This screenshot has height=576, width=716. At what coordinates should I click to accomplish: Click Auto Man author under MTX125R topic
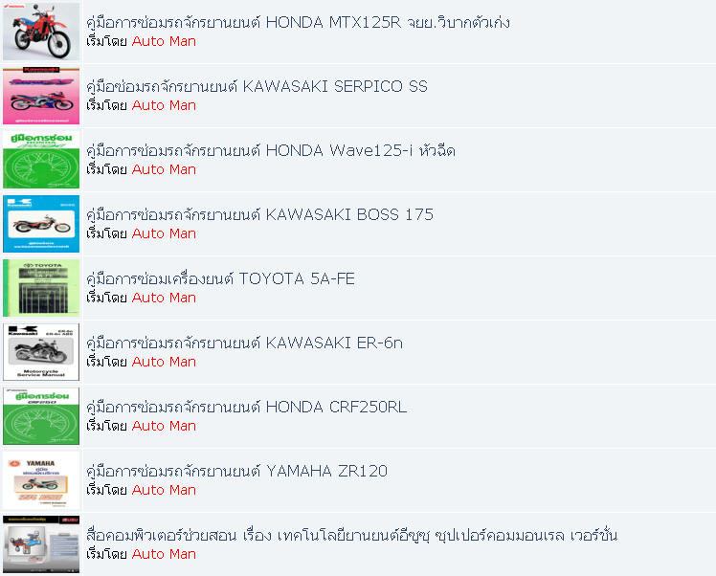click(x=164, y=41)
